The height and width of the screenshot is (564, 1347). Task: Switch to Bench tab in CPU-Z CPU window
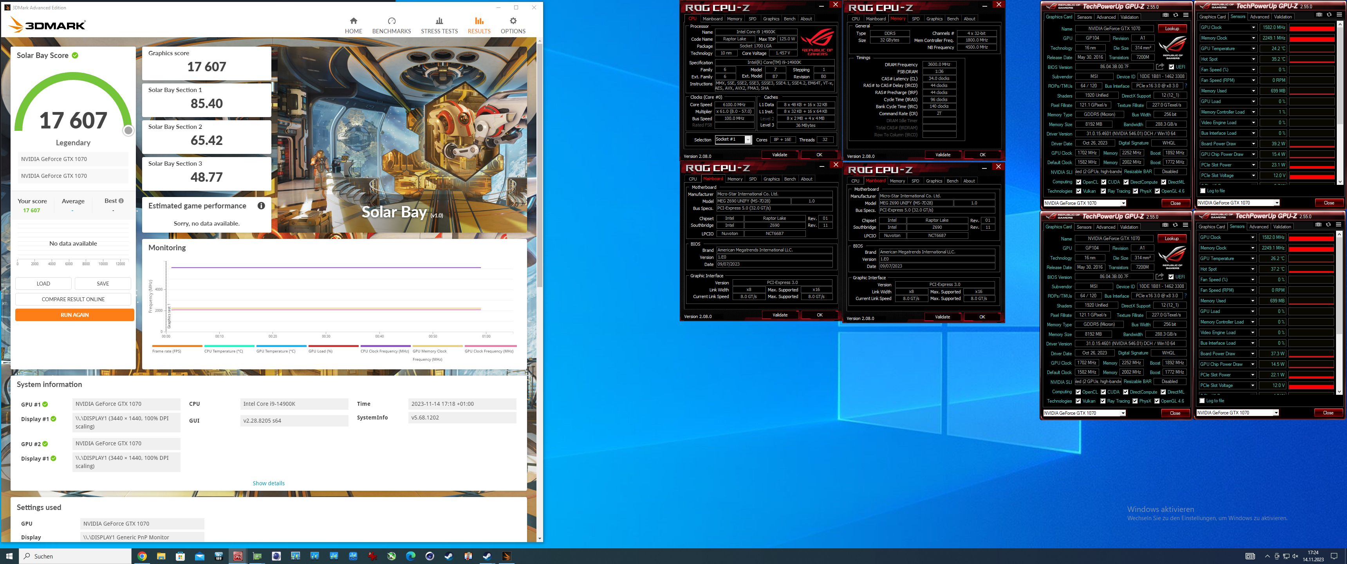click(789, 19)
